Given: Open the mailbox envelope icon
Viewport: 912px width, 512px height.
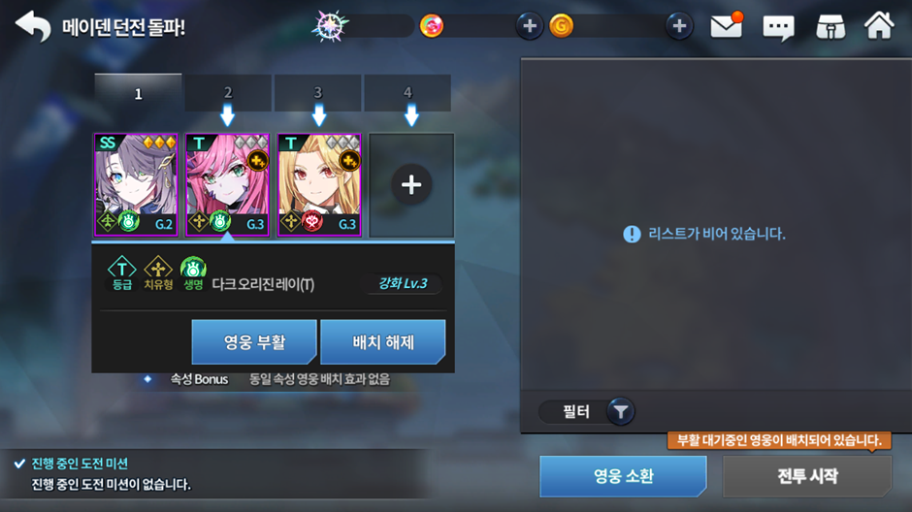Looking at the screenshot, I should pyautogui.click(x=727, y=26).
